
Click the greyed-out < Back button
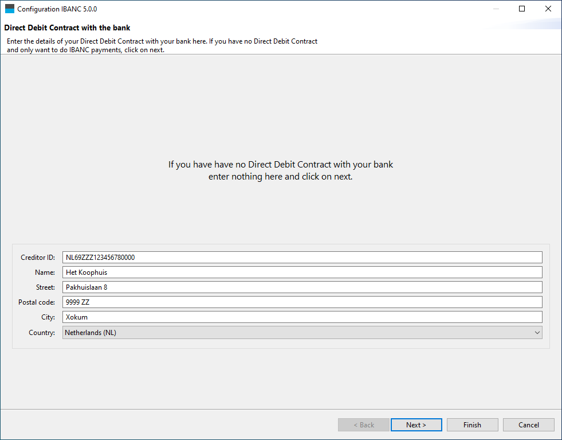[x=363, y=425]
